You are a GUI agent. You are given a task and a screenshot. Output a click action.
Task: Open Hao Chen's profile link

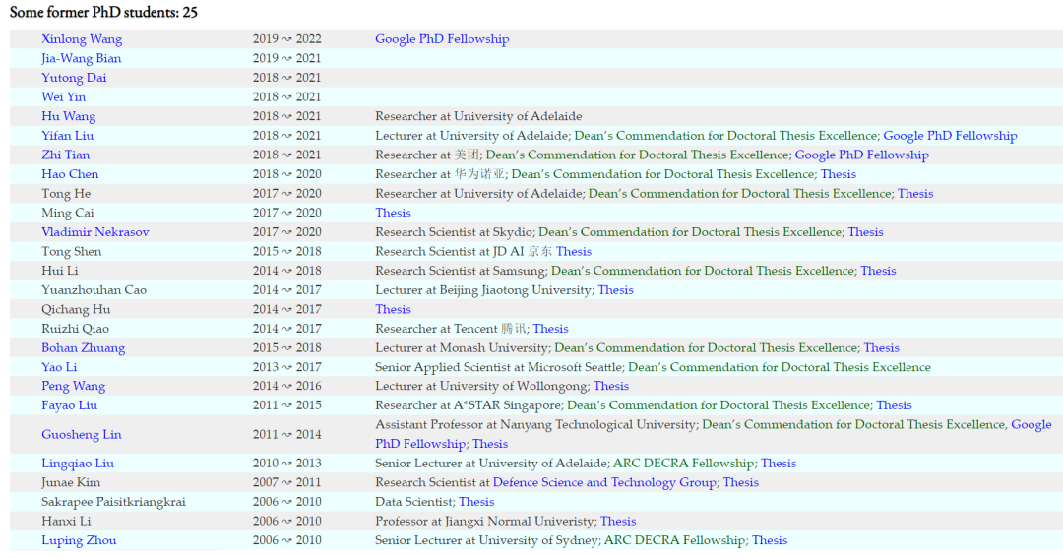coord(70,174)
